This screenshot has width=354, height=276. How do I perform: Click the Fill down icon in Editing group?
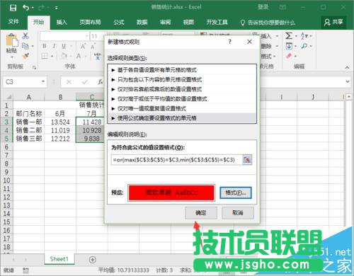(289, 46)
